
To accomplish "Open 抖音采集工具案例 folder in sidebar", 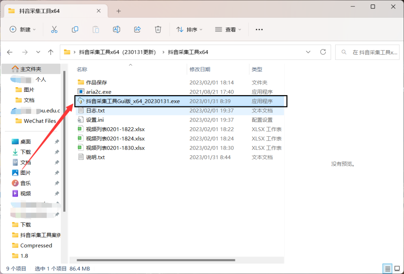I will click(x=36, y=235).
